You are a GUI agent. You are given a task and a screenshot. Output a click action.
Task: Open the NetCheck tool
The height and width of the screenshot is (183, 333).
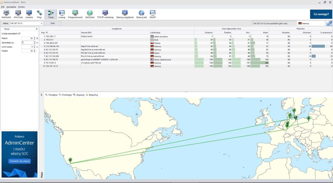click(90, 14)
